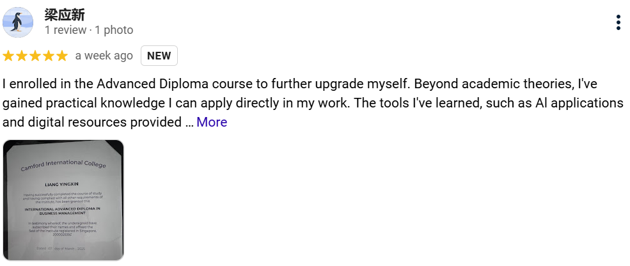630x266 pixels.
Task: Click the NEW badge beside the date
Action: (159, 56)
